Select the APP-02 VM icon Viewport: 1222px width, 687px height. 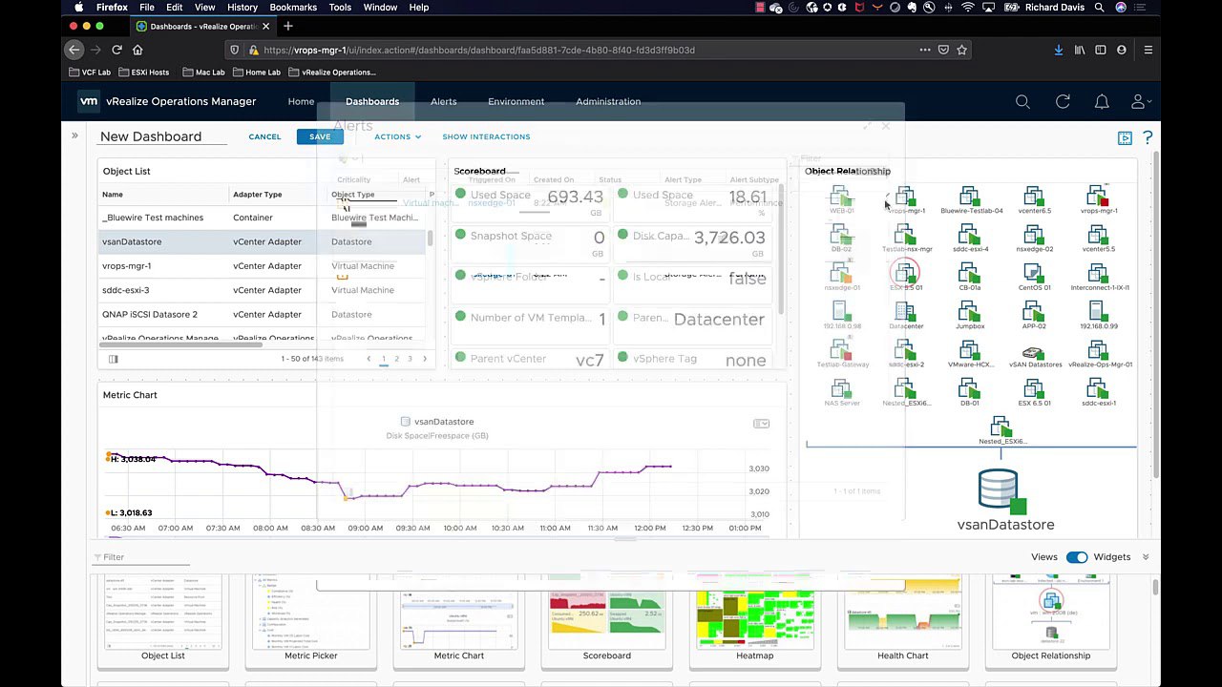[x=1034, y=312]
